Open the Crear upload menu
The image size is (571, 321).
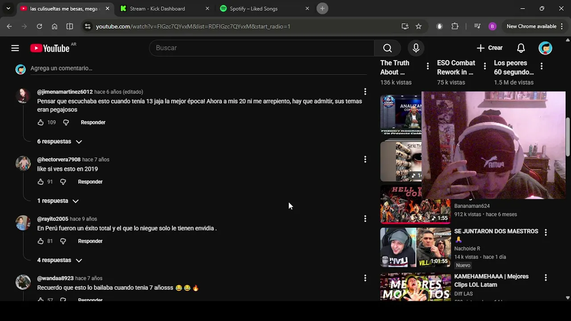(489, 48)
